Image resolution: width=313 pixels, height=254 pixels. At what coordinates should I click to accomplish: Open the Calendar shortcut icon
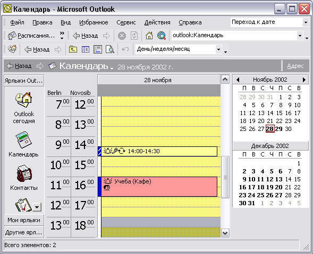click(x=24, y=139)
